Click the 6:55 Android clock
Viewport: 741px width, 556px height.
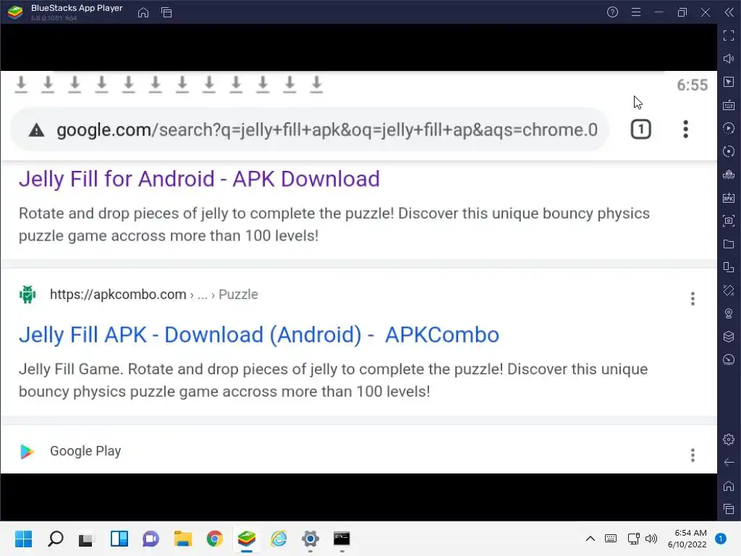click(x=693, y=85)
